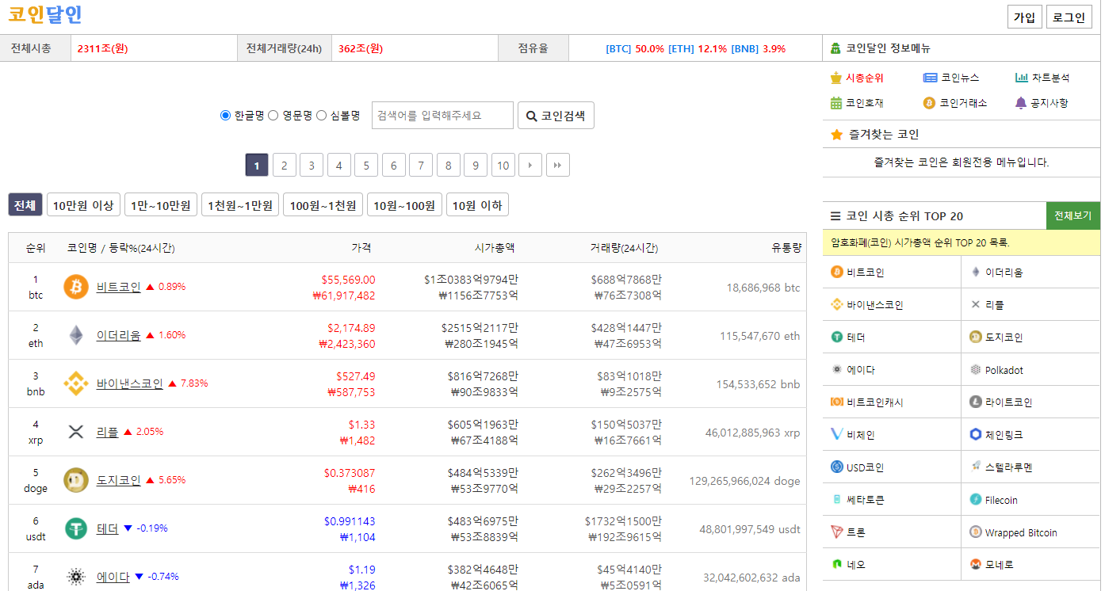Click the green 전체보기 button
The height and width of the screenshot is (591, 1105).
click(1073, 215)
